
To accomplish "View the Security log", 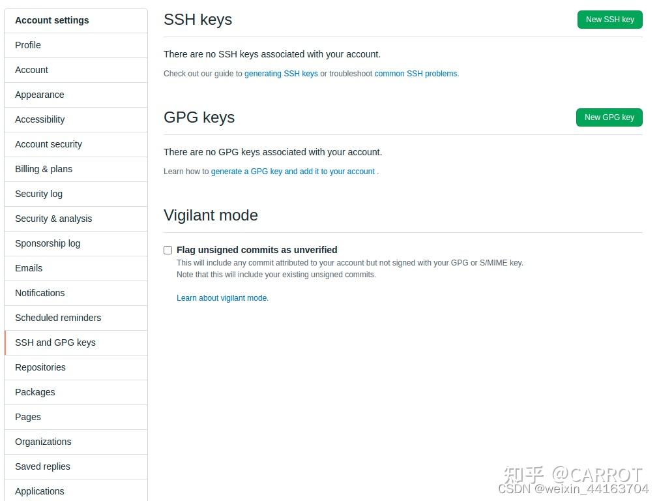I will pos(38,194).
